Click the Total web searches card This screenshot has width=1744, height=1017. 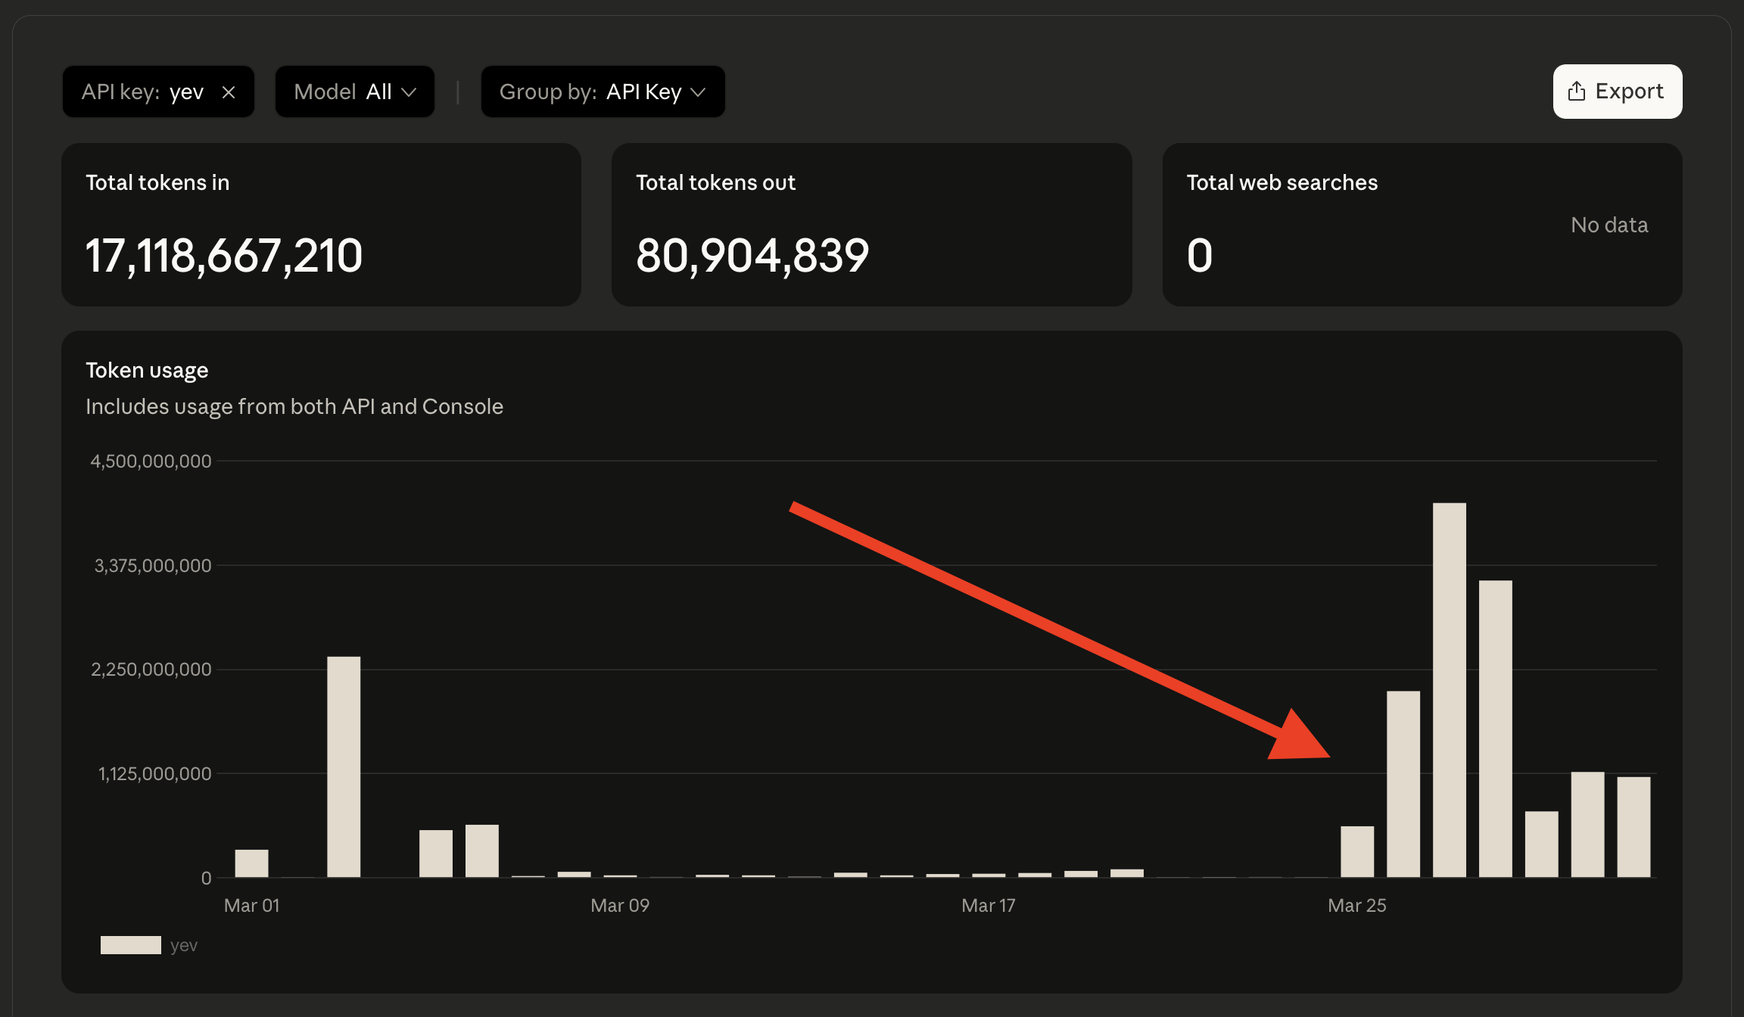[x=1422, y=225]
